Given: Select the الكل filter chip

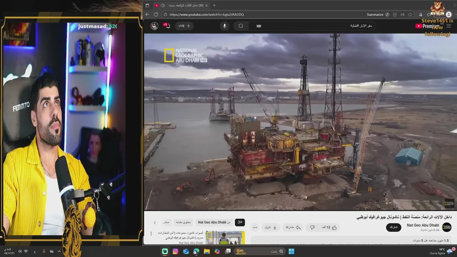Looking at the screenshot, I should click(240, 222).
